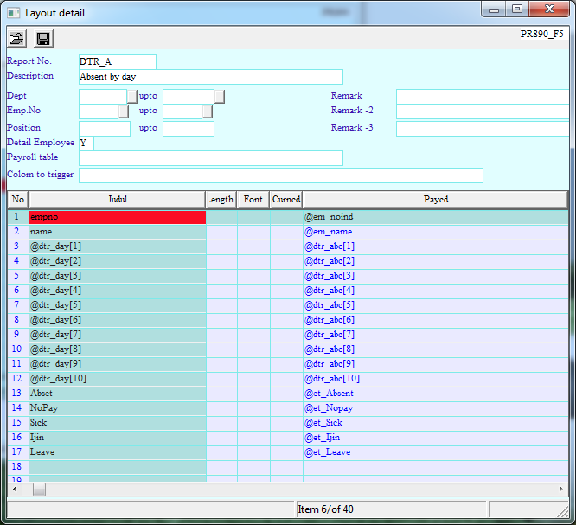Open lookup beside the Emp.No upto field

pos(208,112)
